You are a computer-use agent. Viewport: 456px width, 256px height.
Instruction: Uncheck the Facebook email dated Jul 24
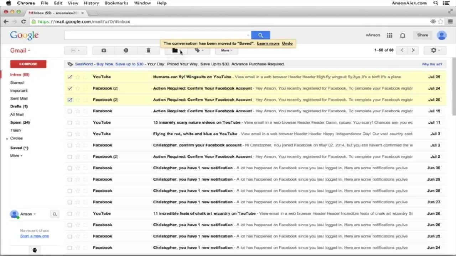point(70,88)
